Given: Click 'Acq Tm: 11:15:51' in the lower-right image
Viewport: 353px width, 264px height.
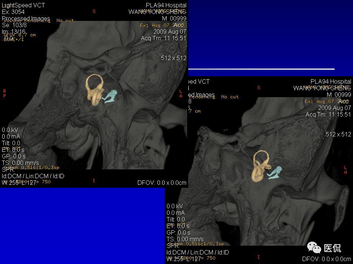Looking at the screenshot, I should click(x=328, y=114).
